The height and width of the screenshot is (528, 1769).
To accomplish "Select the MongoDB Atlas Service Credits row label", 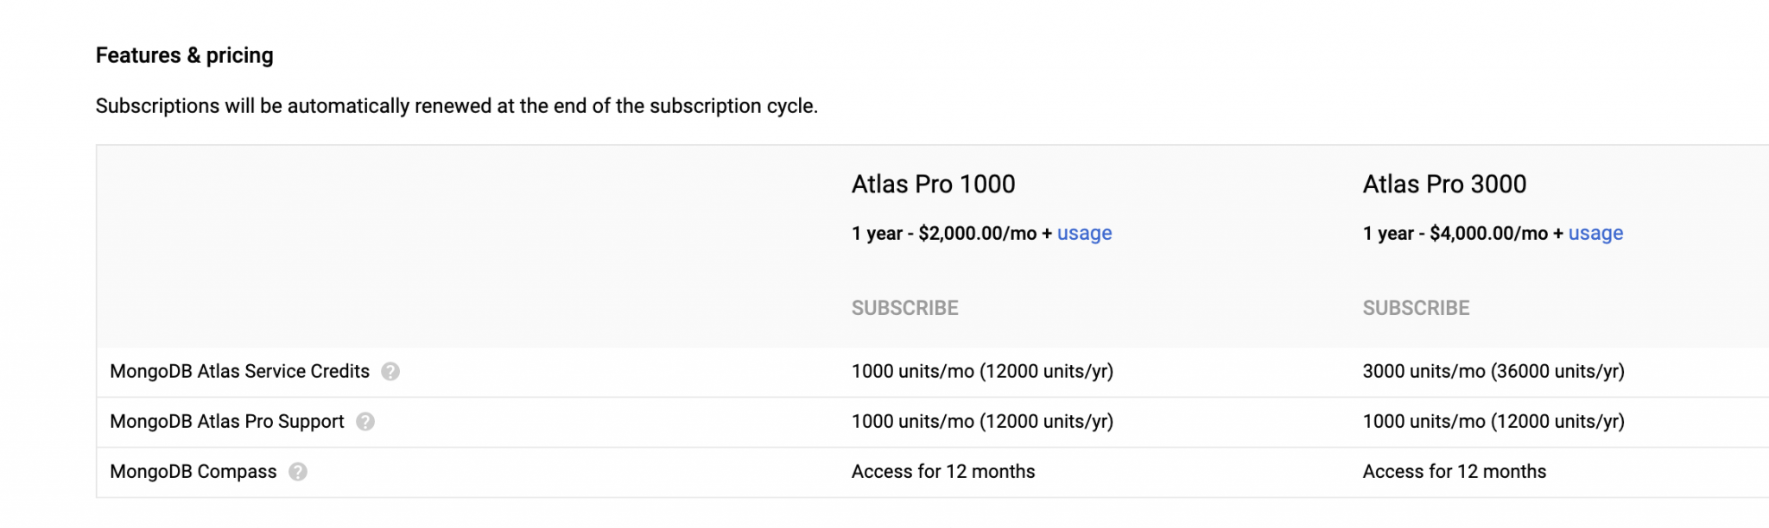I will [x=238, y=370].
